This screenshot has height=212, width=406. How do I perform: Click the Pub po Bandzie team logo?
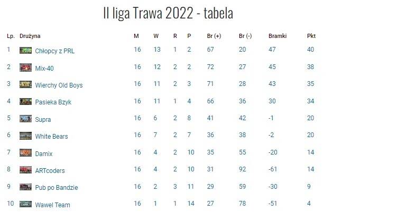tap(25, 187)
